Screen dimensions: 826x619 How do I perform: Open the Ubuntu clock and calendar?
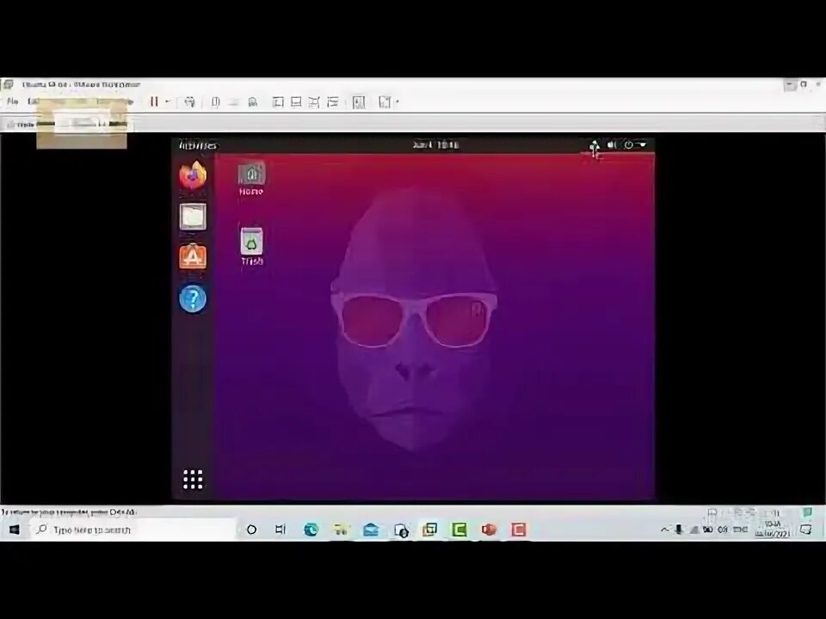435,144
